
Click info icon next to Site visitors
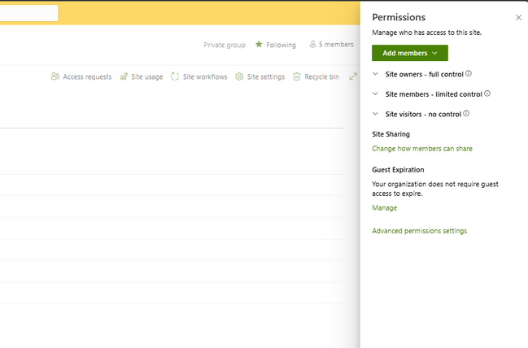coord(466,113)
